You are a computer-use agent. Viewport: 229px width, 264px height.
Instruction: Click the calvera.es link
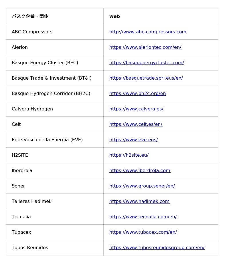(136, 109)
